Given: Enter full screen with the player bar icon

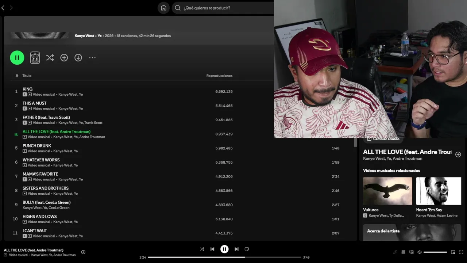Looking at the screenshot, I should pos(461,252).
